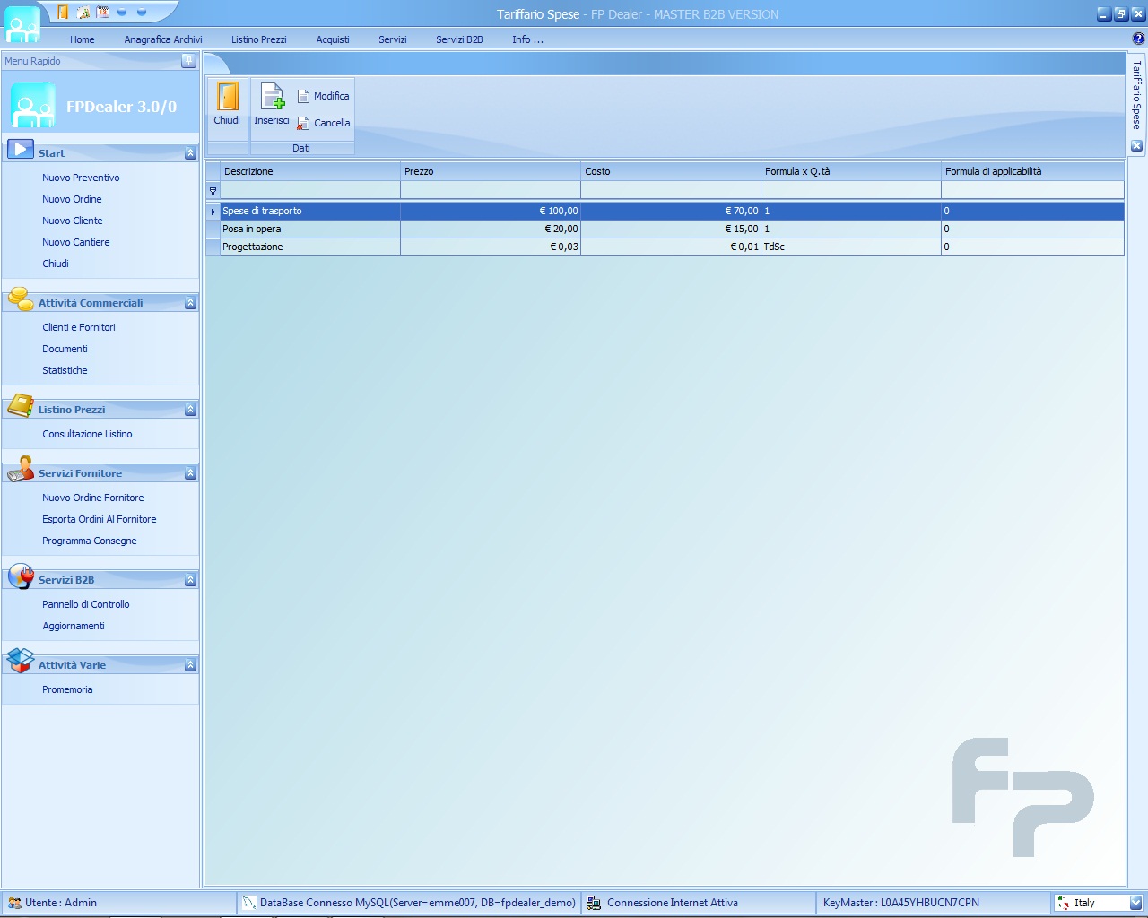Viewport: 1148px width, 918px height.
Task: Close the Tariffario Spese side tab
Action: pos(1136,145)
